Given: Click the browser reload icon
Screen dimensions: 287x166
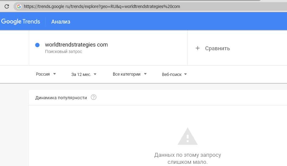Looking at the screenshot, I should pyautogui.click(x=6, y=6).
